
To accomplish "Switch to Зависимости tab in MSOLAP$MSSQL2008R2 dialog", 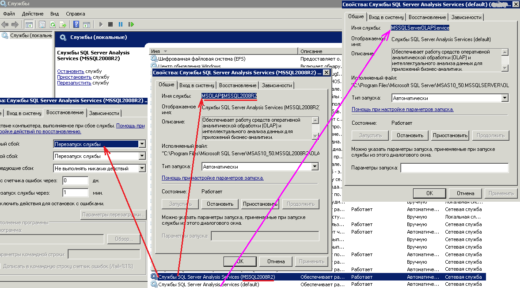I will click(x=277, y=85).
